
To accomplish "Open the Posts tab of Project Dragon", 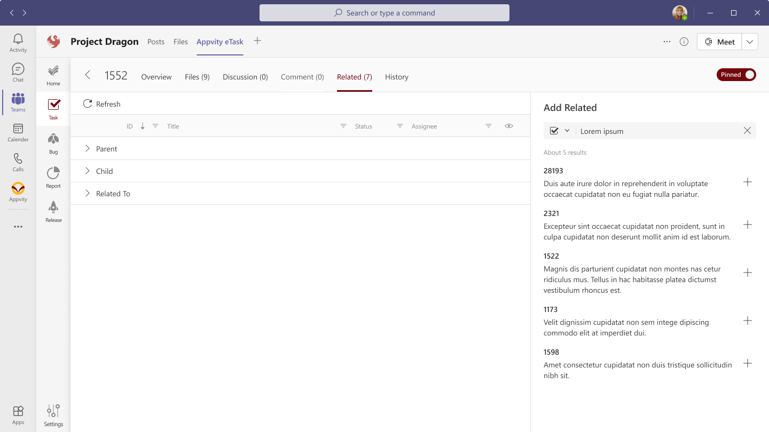I will tap(156, 42).
